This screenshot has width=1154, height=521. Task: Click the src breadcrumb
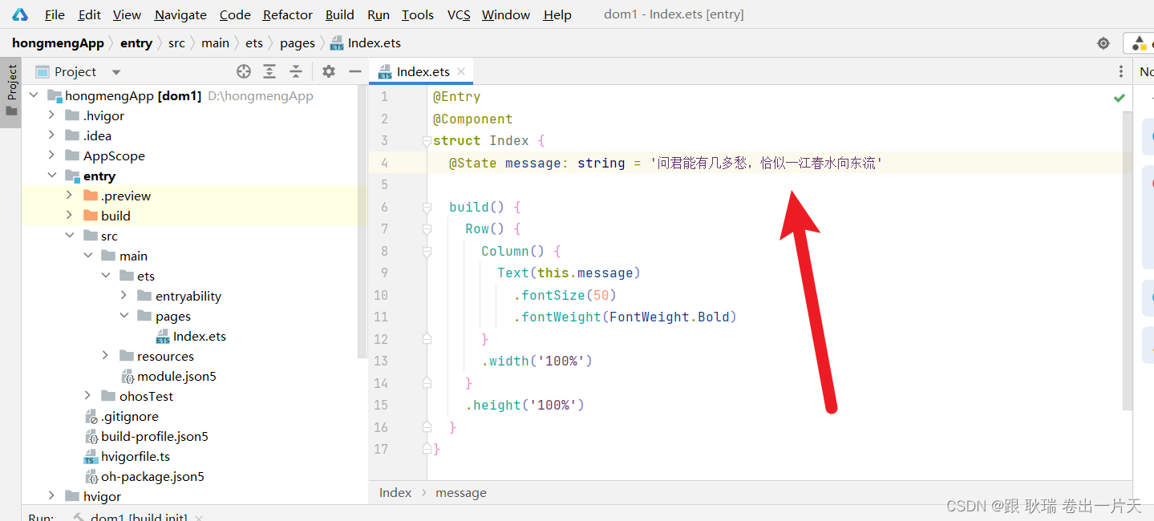click(176, 42)
